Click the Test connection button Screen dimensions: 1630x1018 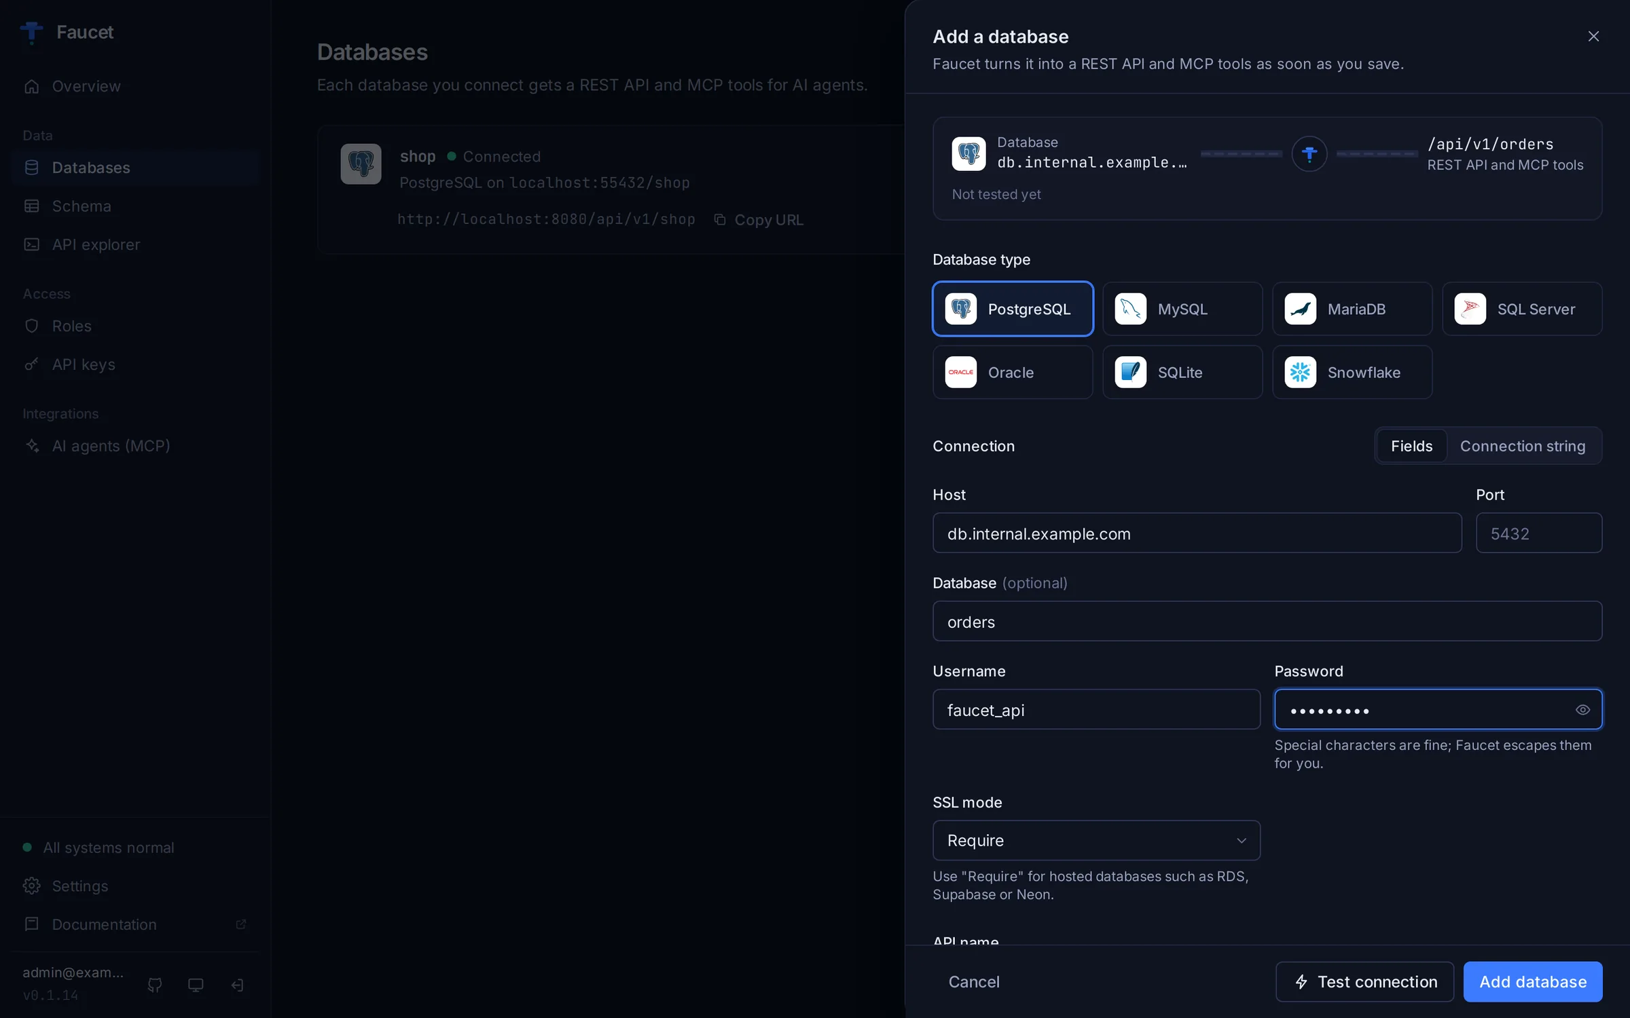1364,981
